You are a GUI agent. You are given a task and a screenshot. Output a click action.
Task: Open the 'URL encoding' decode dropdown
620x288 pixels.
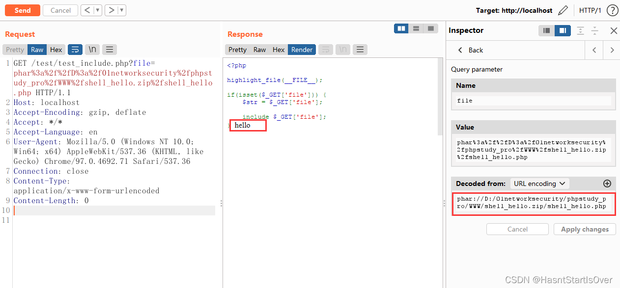tap(539, 183)
